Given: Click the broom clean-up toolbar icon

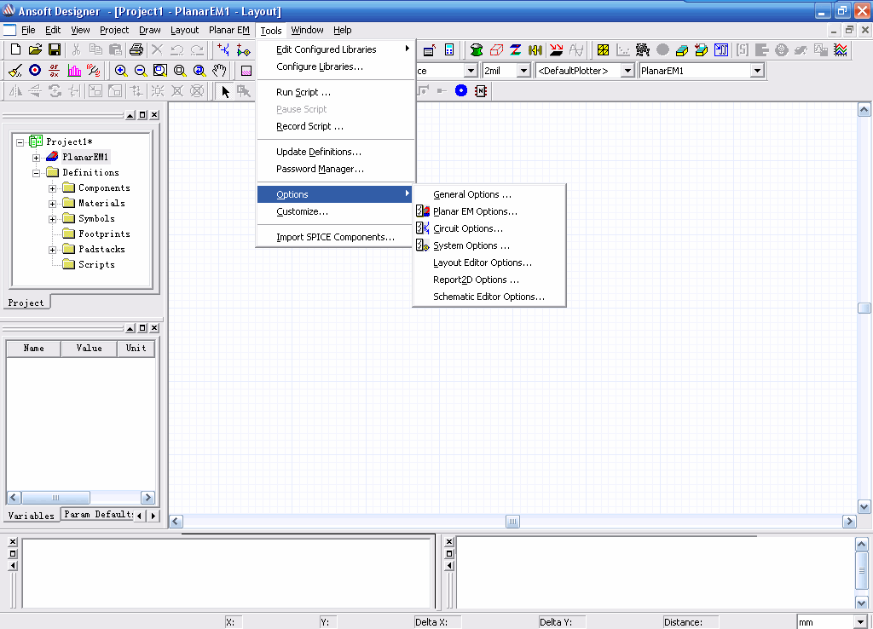Looking at the screenshot, I should [15, 71].
